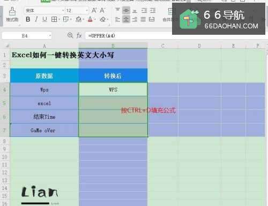Screen dimensions: 268x206
Task: Decrease font size with smaller A icon
Action: coord(102,10)
